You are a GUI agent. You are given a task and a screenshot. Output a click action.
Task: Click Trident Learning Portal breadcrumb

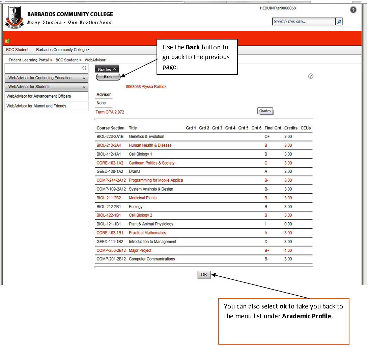tap(29, 60)
